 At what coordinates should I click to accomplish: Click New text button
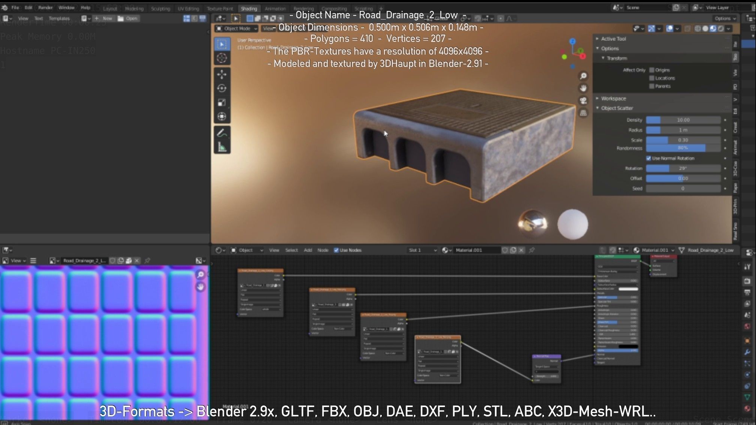tap(104, 18)
